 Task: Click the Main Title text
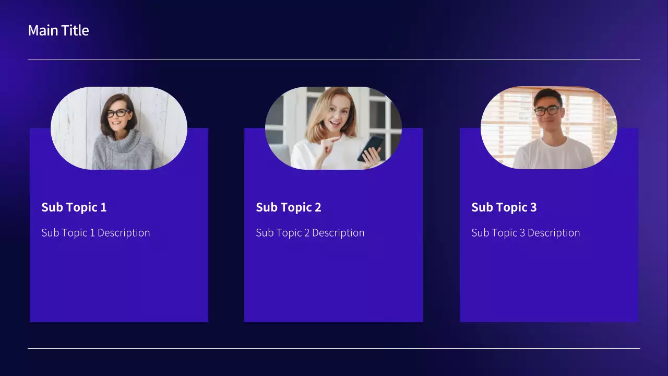pyautogui.click(x=58, y=30)
